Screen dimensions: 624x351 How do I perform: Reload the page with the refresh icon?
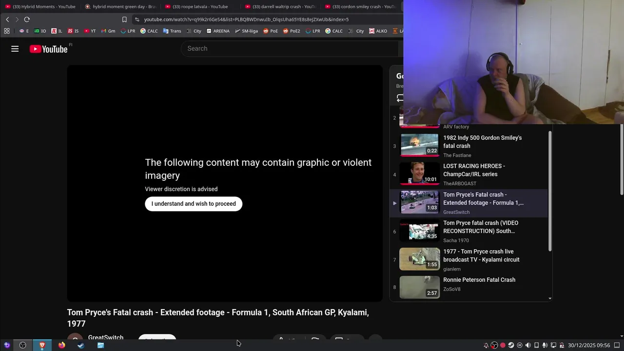click(27, 19)
